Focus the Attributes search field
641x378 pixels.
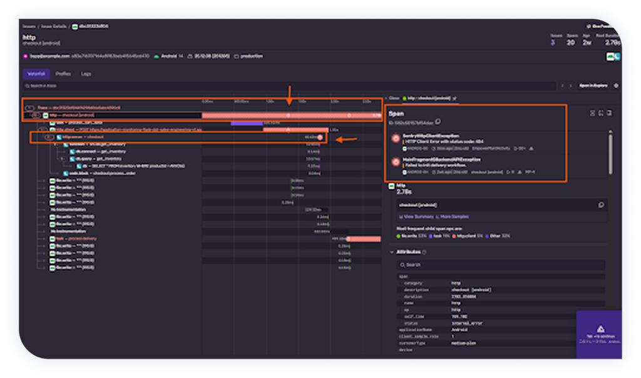coord(501,265)
